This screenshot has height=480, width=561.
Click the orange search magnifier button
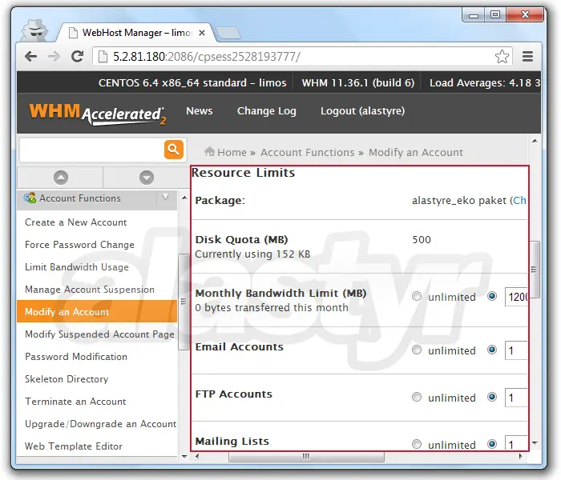173,150
